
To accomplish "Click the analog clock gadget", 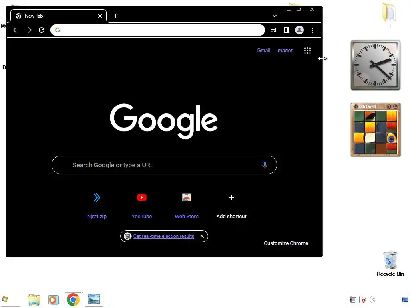I will tap(375, 65).
